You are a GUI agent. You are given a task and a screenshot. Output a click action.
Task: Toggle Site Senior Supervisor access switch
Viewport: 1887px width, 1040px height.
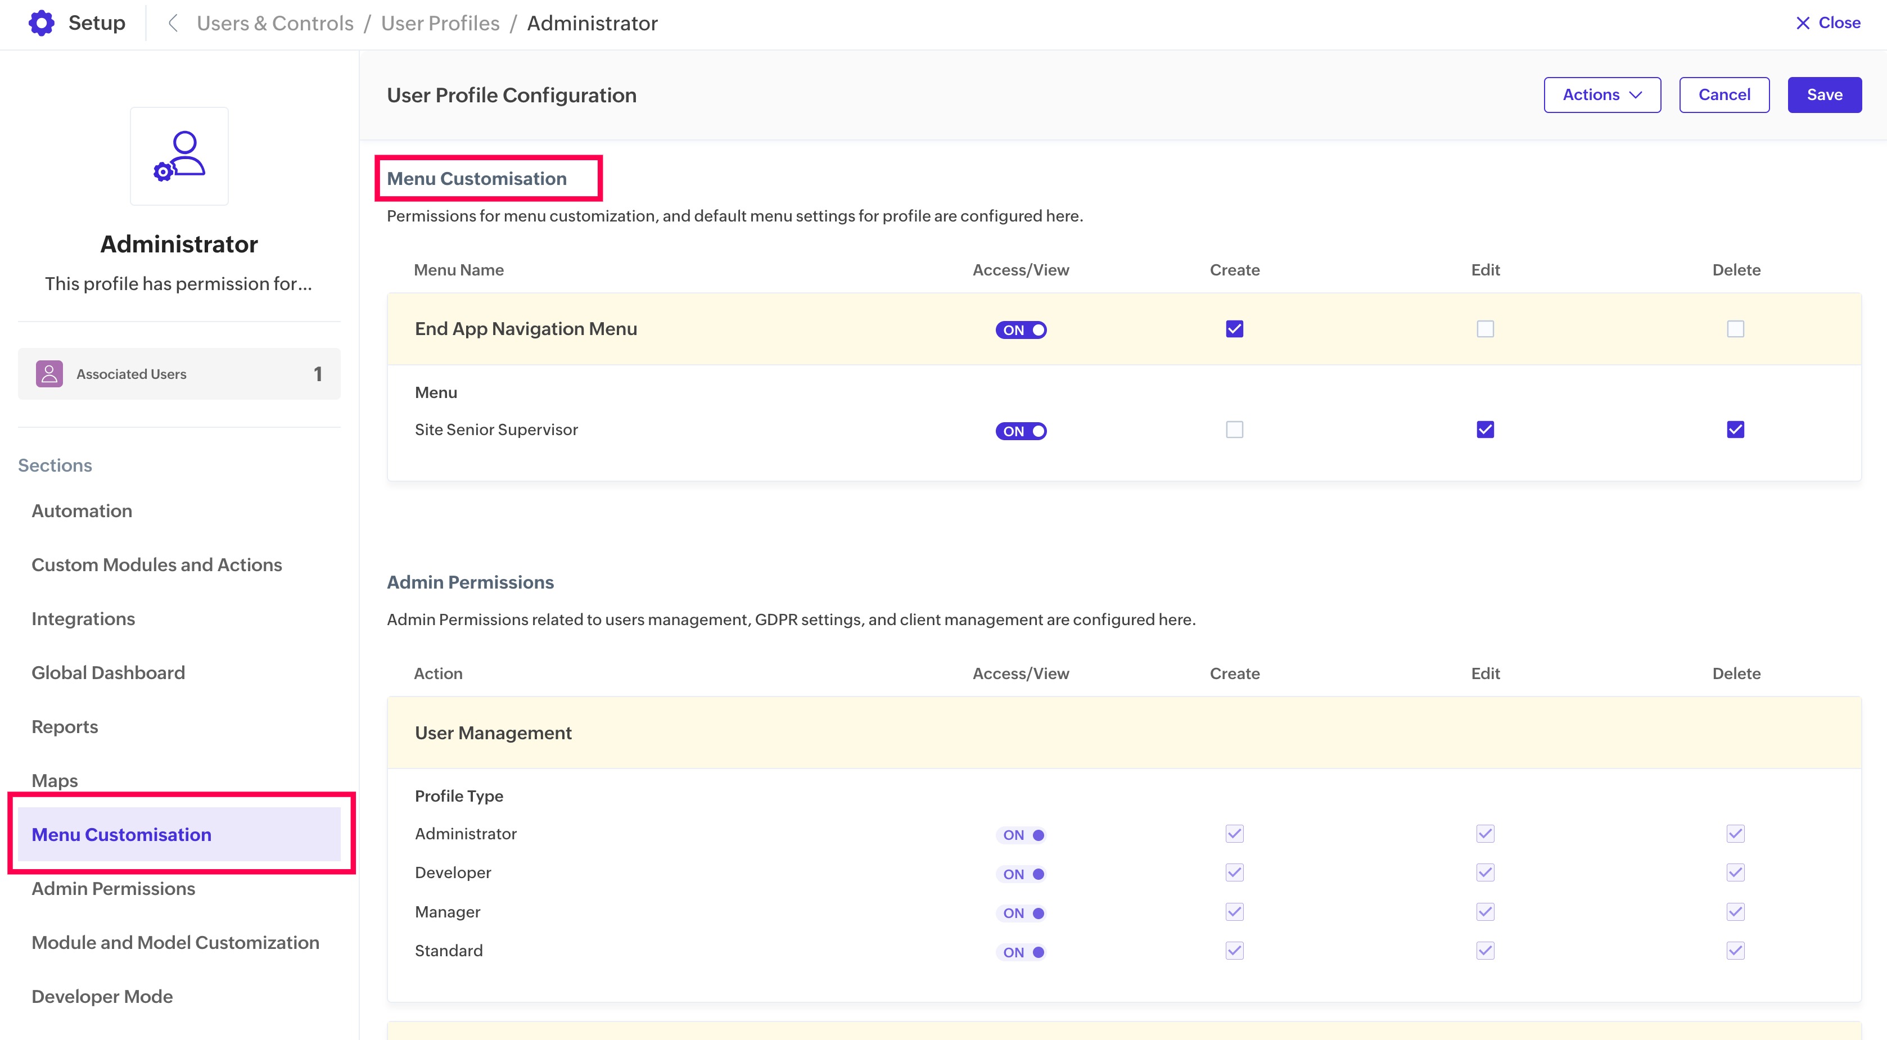tap(1021, 431)
